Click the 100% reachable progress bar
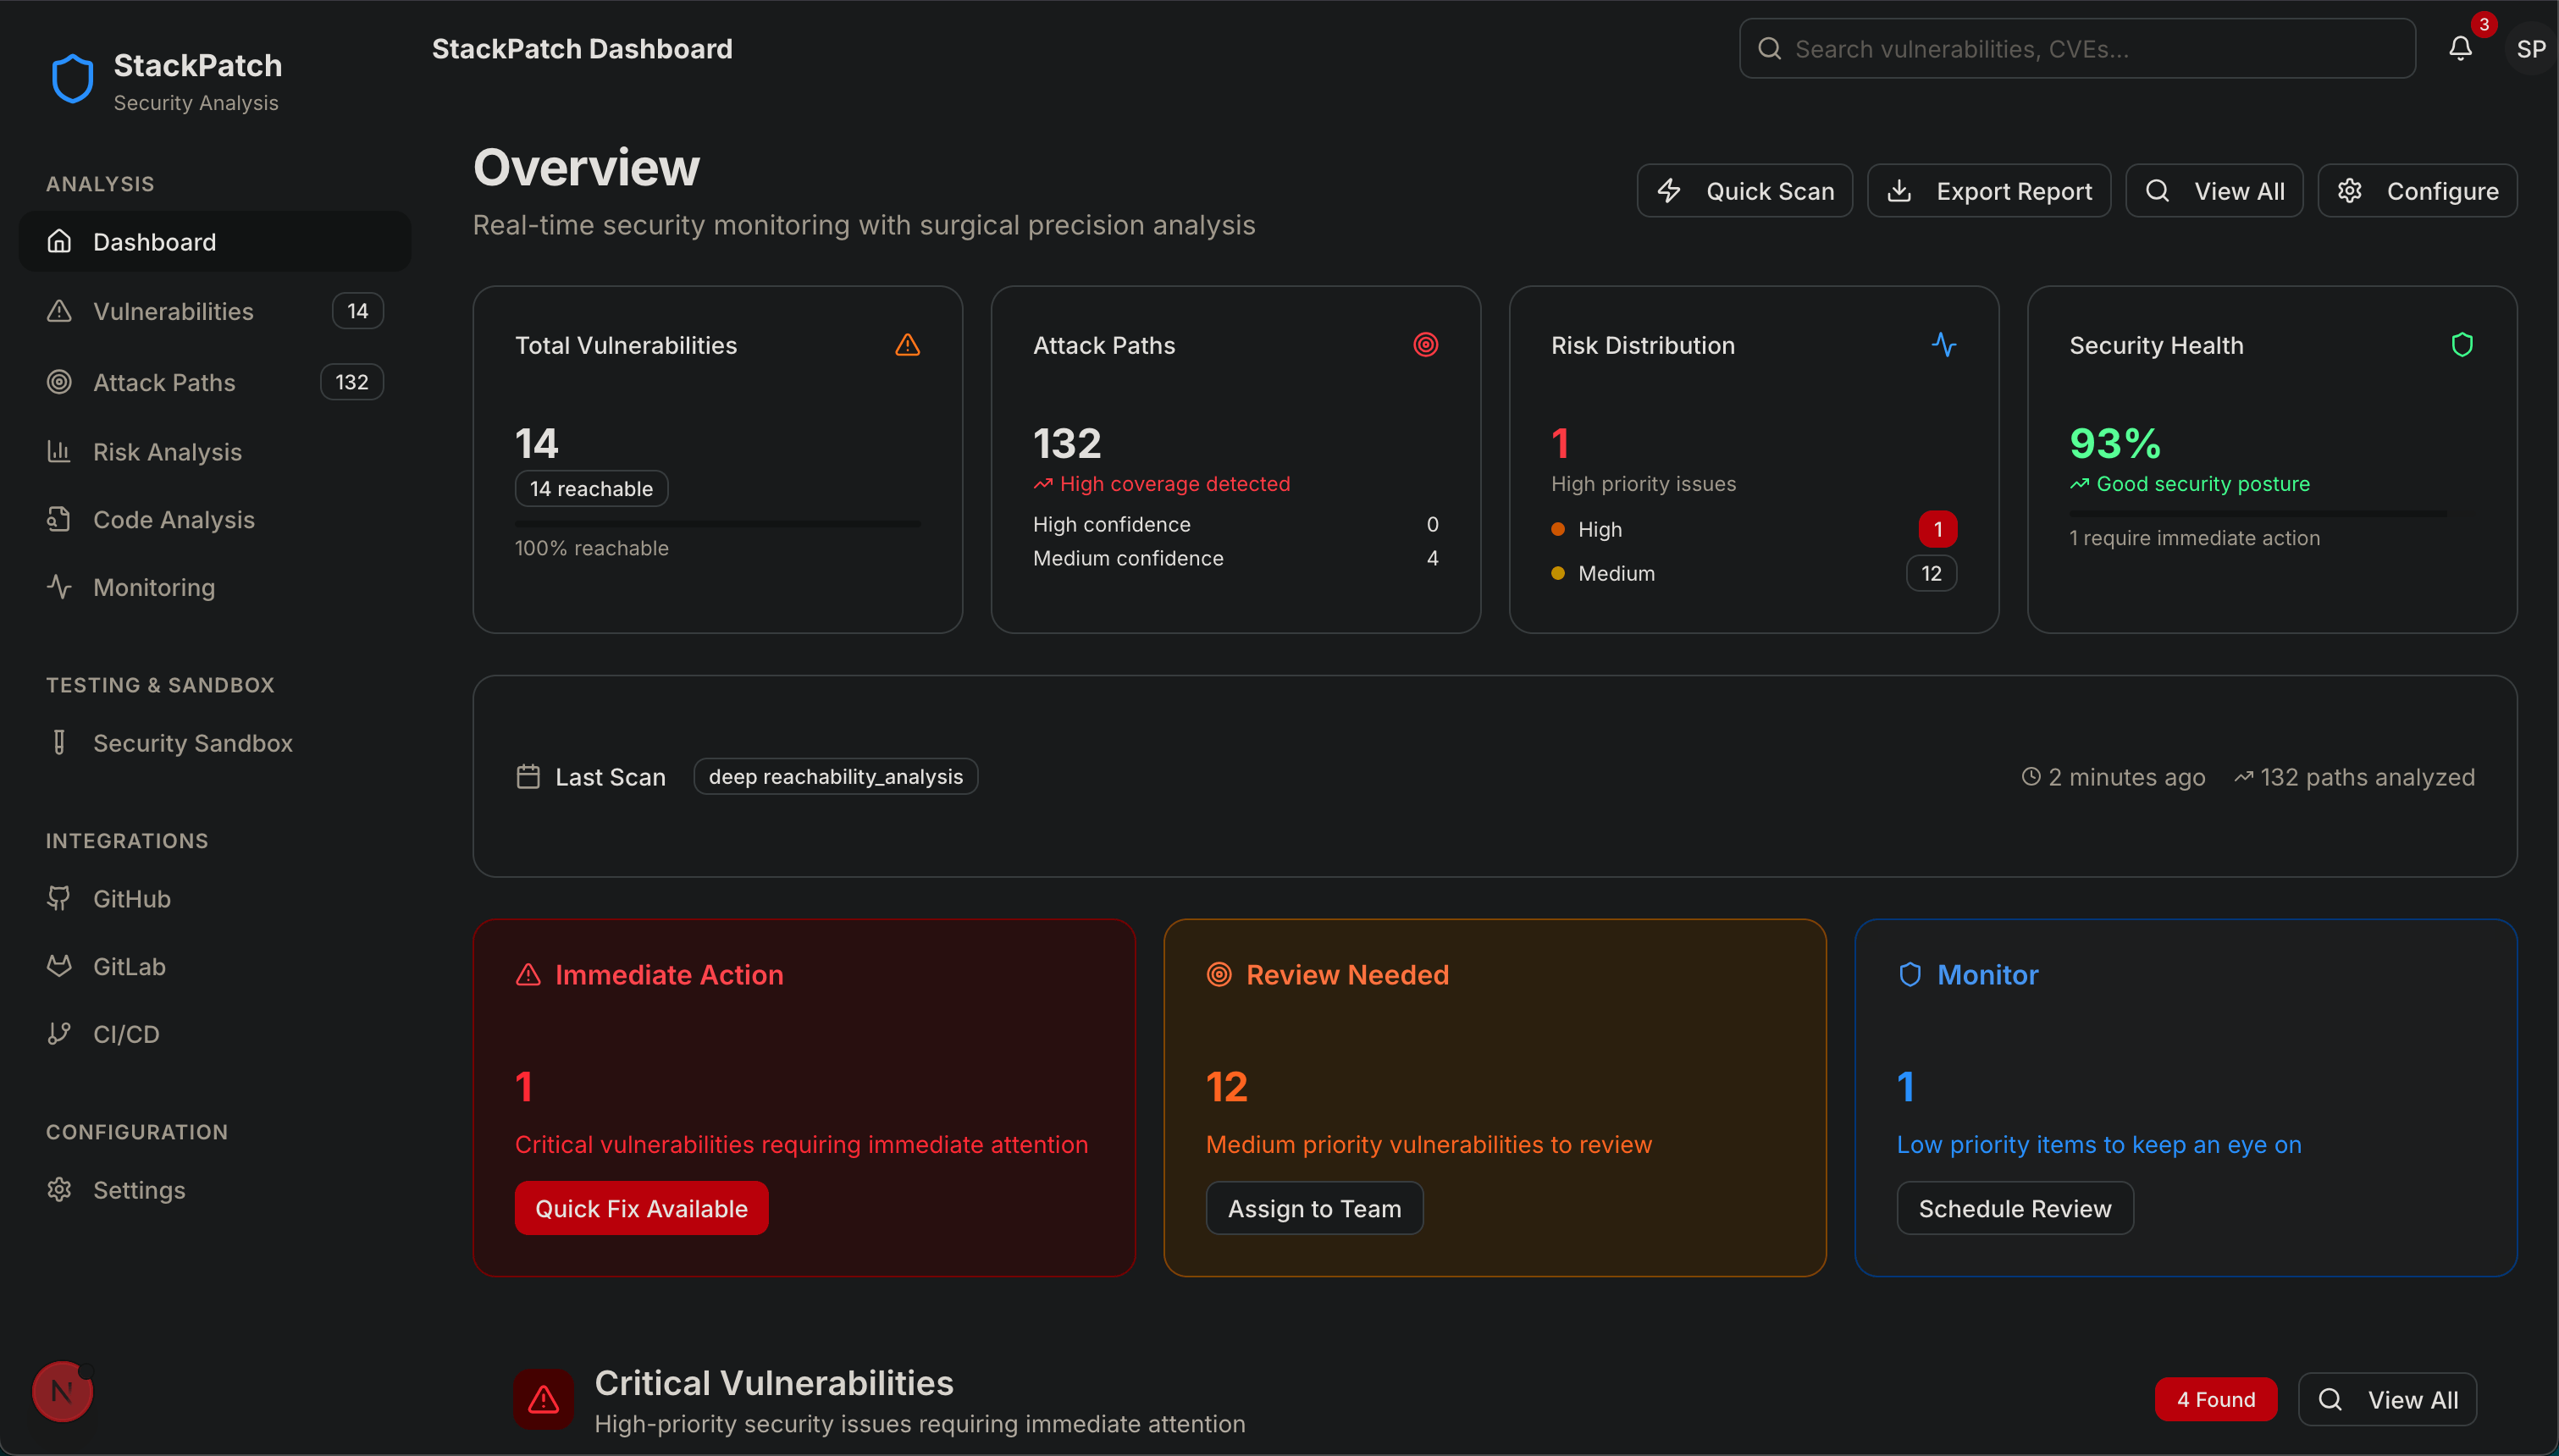 coord(717,523)
